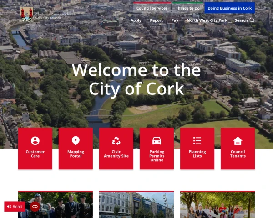
Task: Open the Council Services tab
Action: pos(152,8)
